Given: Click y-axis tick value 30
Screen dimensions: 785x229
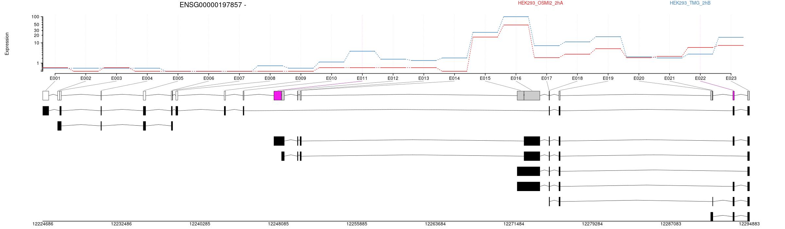Looking at the screenshot, I should [37, 30].
